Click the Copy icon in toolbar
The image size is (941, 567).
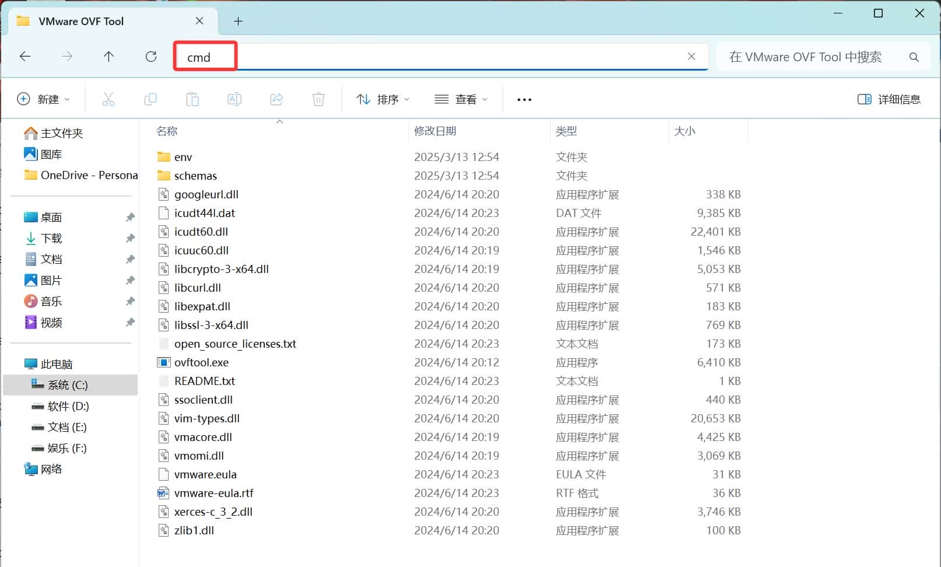[151, 99]
